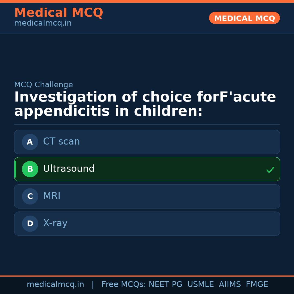This screenshot has height=294, width=294.
Task: Open the NEET PG section
Action: click(x=165, y=284)
